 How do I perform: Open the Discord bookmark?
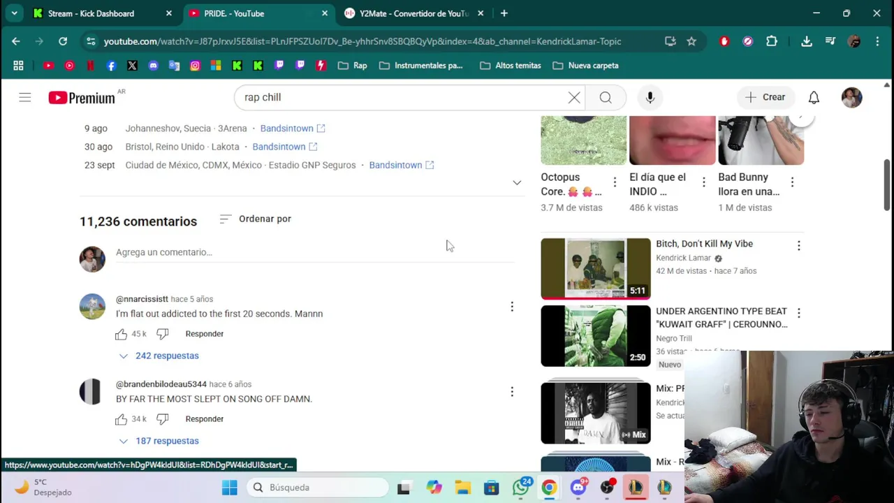[x=153, y=66]
